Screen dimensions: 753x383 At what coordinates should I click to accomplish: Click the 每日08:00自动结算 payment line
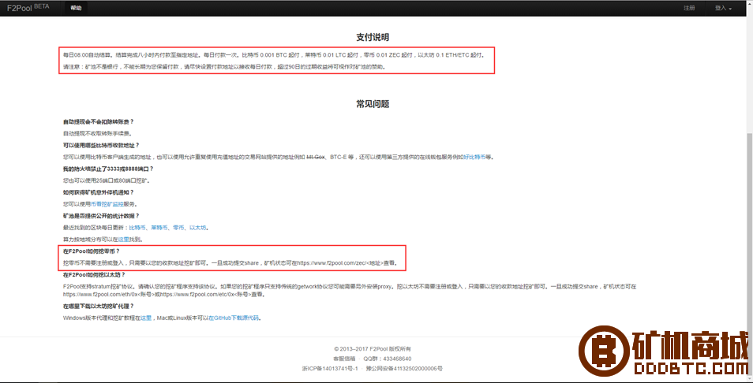click(274, 55)
